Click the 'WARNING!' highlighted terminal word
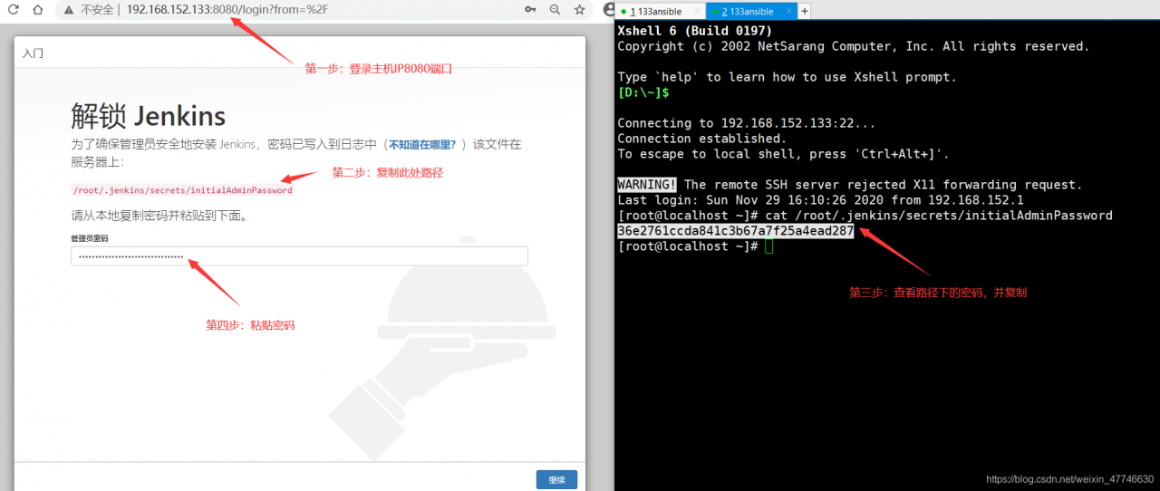The height and width of the screenshot is (491, 1160). [647, 185]
